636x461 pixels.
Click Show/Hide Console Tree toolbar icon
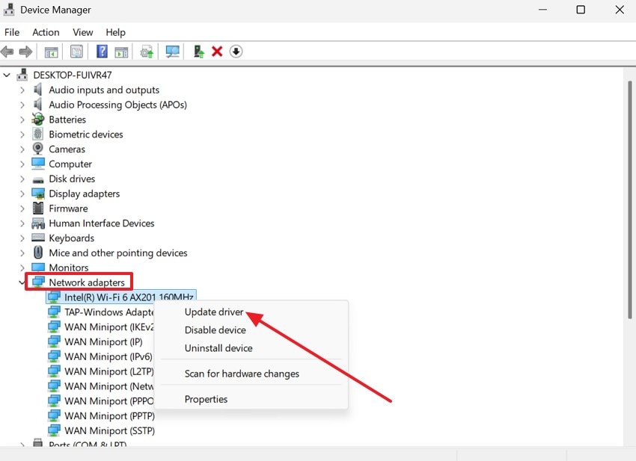tap(51, 52)
